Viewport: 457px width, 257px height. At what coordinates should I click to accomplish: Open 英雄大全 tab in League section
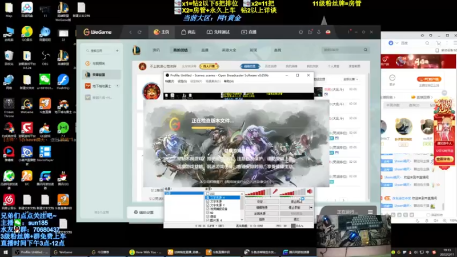coord(229,50)
